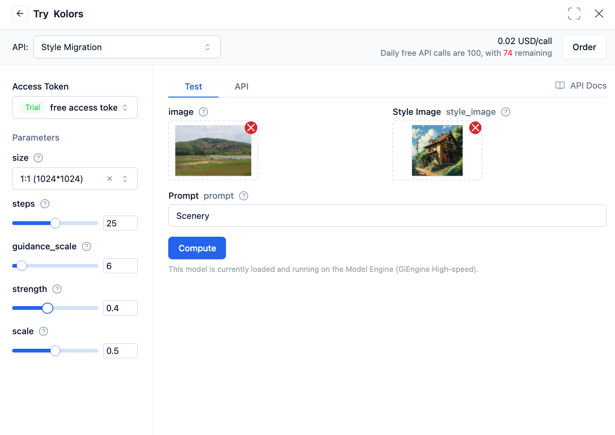Viewport: 615px width, 435px height.
Task: Remove the uploaded style image
Action: [475, 127]
